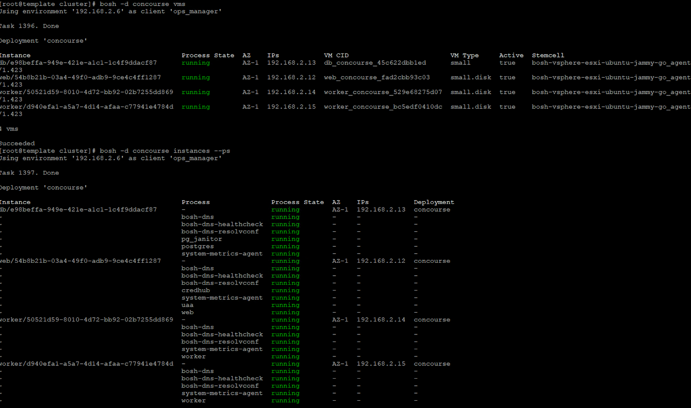The width and height of the screenshot is (691, 408).
Task: Select worker_concourse_529e68275d07 VM CID
Action: pos(383,92)
